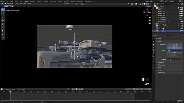Expand the MainCamera row in the outliner
The width and height of the screenshot is (184, 103).
pos(155,27)
